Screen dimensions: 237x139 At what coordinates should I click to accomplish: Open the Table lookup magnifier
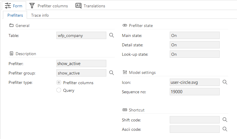pyautogui.click(x=112, y=35)
